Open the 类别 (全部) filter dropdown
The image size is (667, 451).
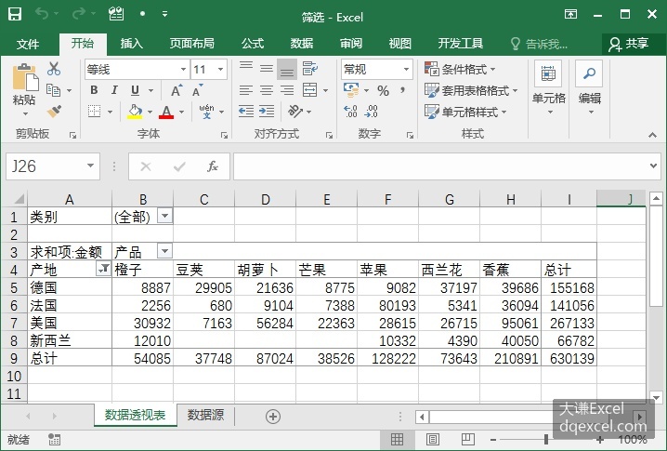pos(165,216)
